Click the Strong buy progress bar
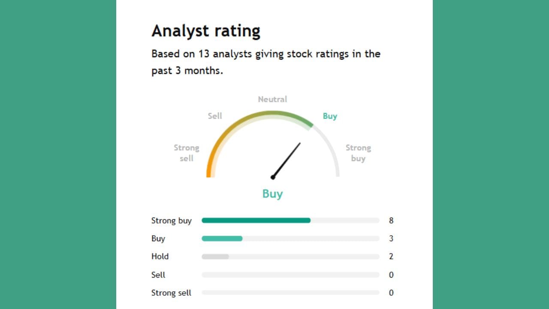This screenshot has height=309, width=549. click(256, 221)
